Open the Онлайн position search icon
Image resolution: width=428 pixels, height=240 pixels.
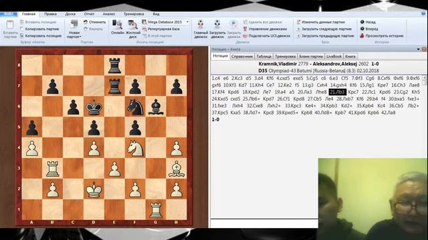[118, 25]
